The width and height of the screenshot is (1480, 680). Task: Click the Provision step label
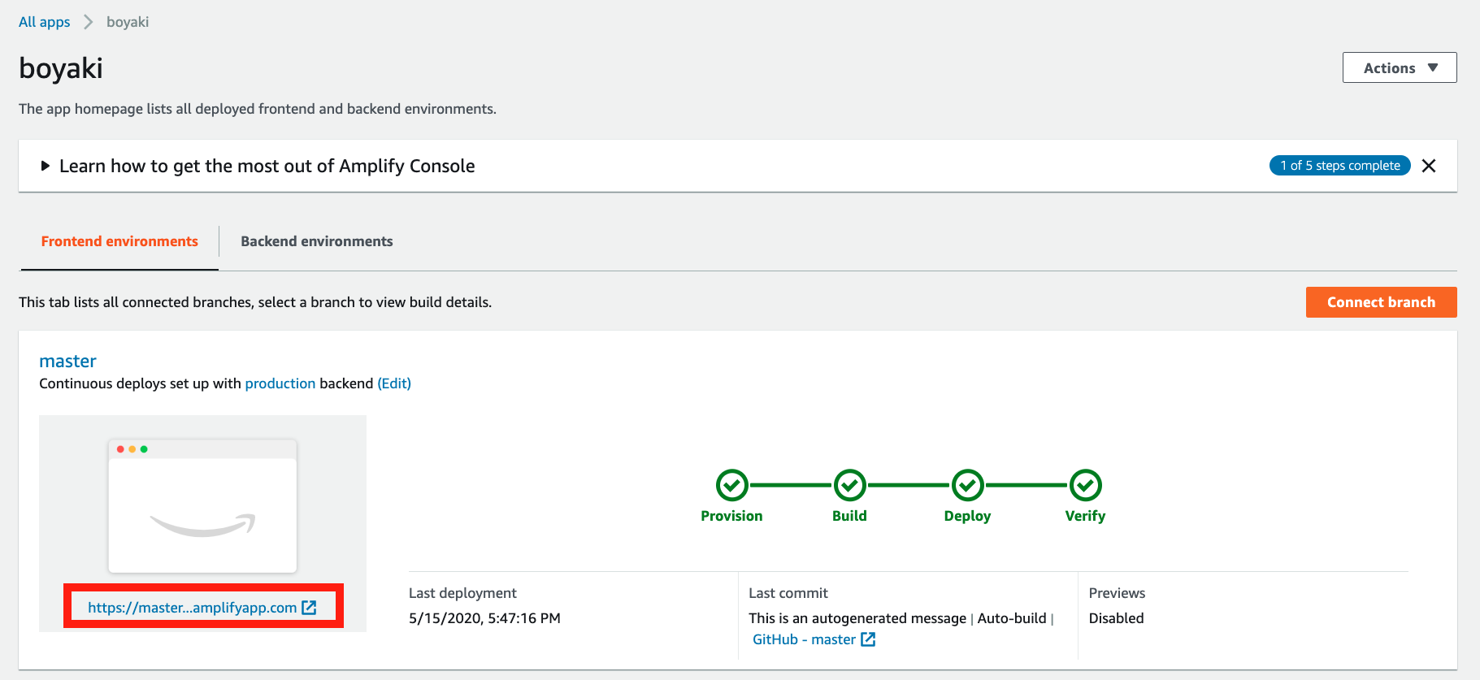point(731,516)
